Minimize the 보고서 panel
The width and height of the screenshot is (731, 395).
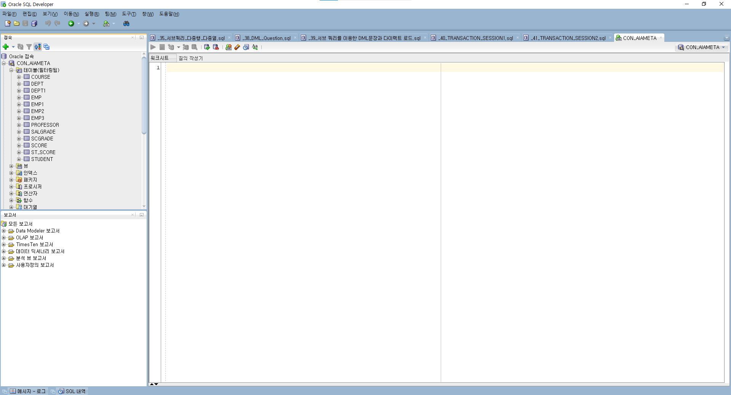[142, 215]
